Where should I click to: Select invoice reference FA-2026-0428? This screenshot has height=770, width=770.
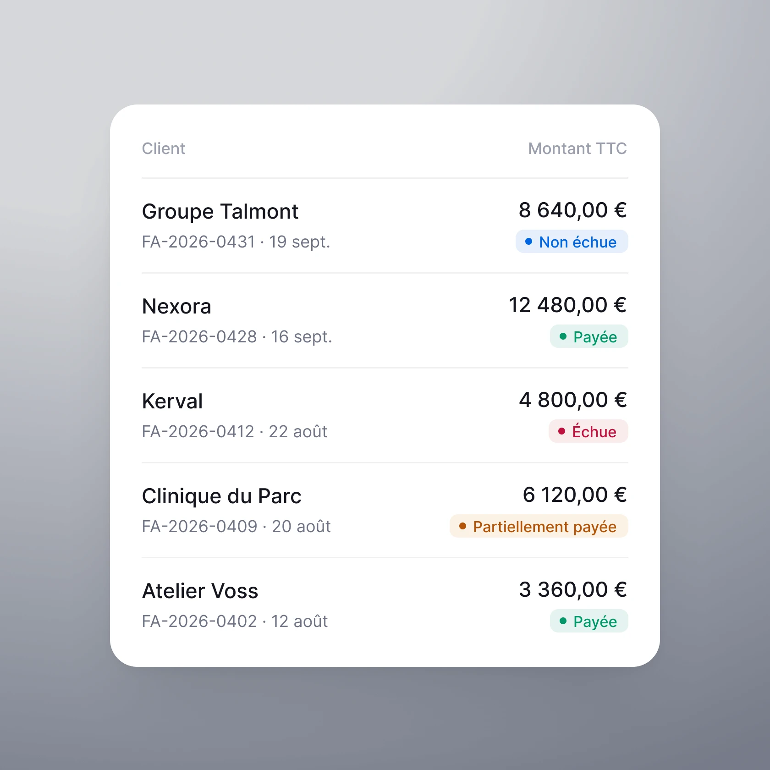[199, 336]
